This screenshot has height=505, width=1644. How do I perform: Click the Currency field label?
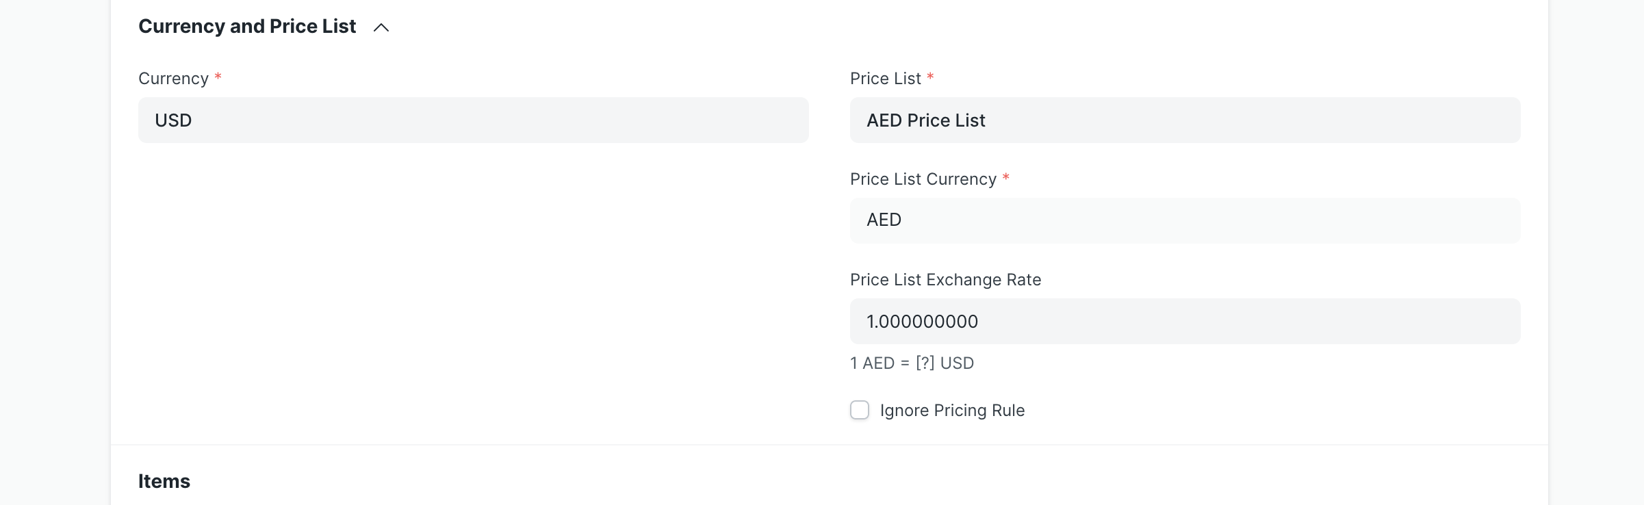[173, 78]
